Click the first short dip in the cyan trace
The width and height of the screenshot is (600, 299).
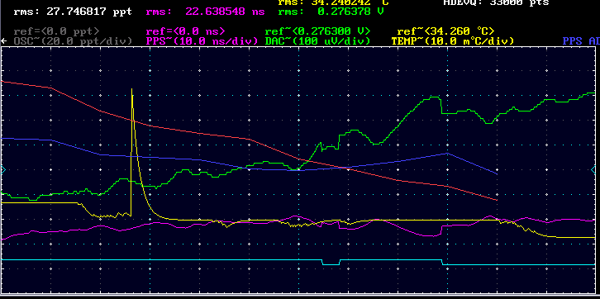pyautogui.click(x=331, y=263)
